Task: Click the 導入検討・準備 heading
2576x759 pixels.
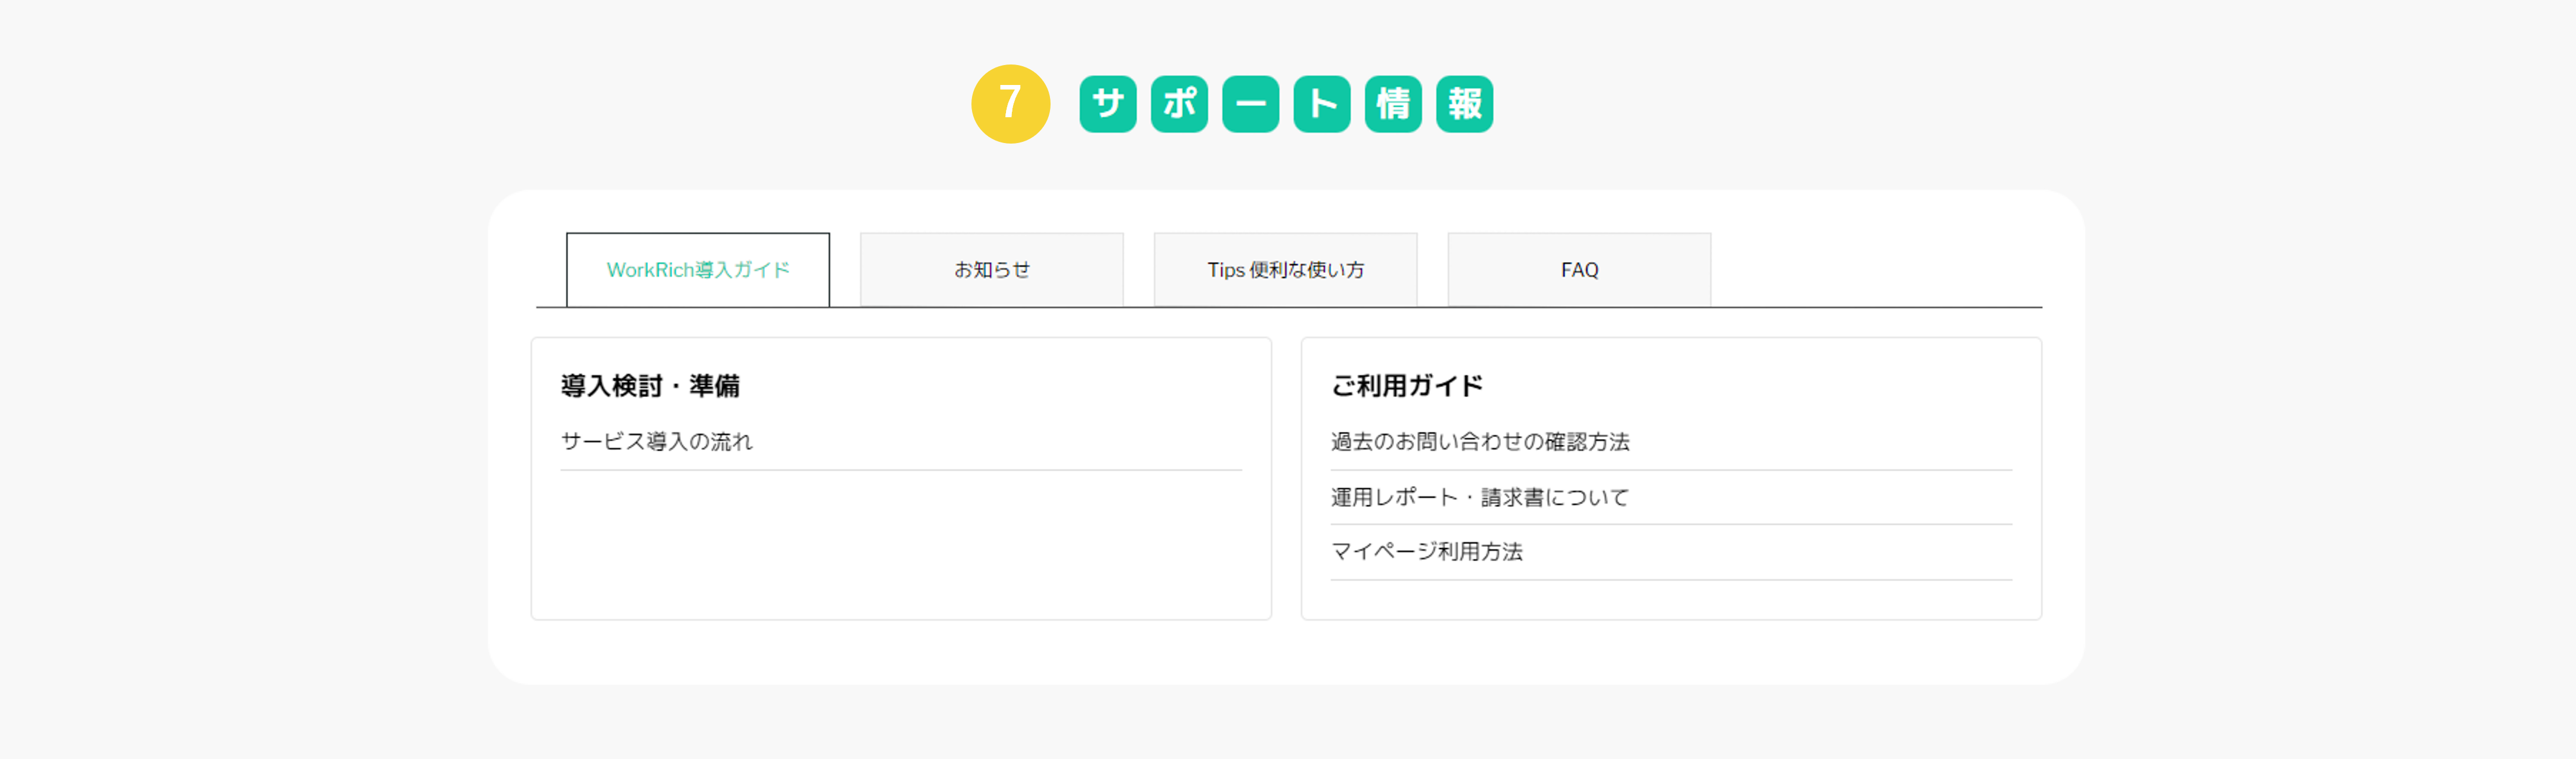Action: pos(650,385)
